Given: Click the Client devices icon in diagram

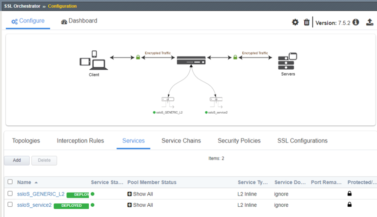Looking at the screenshot, I should coord(94,60).
